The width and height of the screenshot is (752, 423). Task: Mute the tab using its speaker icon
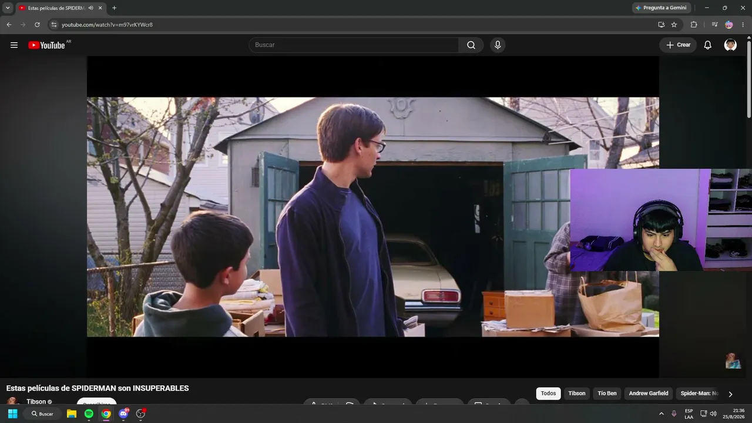tap(90, 8)
